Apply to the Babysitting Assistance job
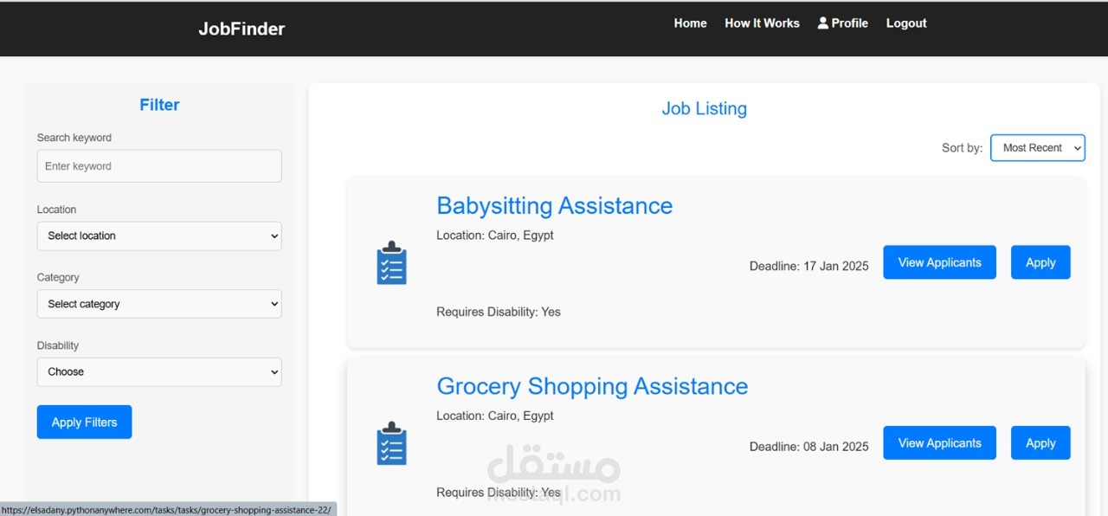Screen dimensions: 1108x516 (1040, 262)
